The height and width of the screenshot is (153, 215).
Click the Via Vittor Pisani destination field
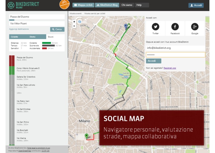click(x=37, y=24)
